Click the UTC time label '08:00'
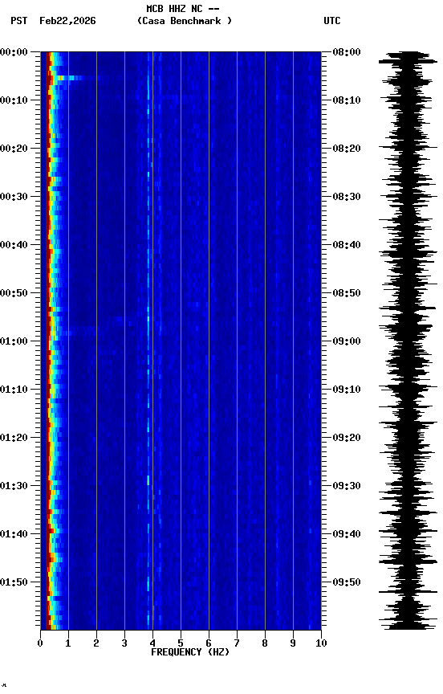The height and width of the screenshot is (694, 443). (347, 52)
